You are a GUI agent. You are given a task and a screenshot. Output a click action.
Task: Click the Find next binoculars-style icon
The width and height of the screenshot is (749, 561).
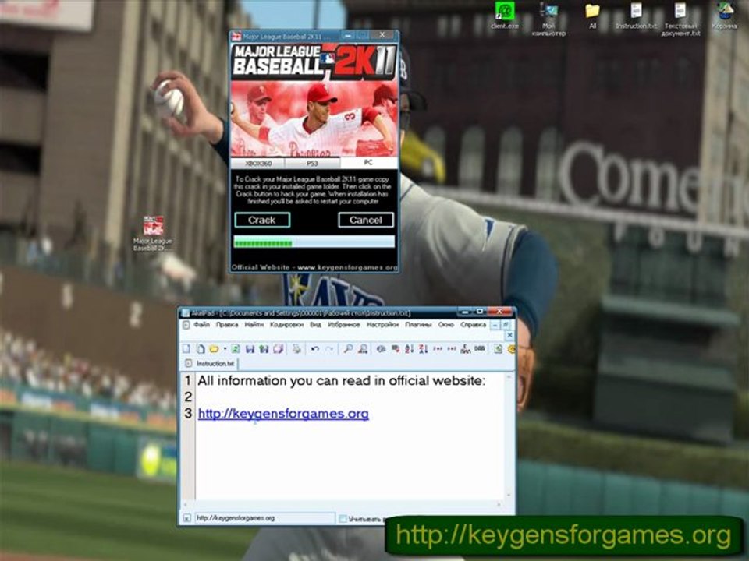pos(363,349)
